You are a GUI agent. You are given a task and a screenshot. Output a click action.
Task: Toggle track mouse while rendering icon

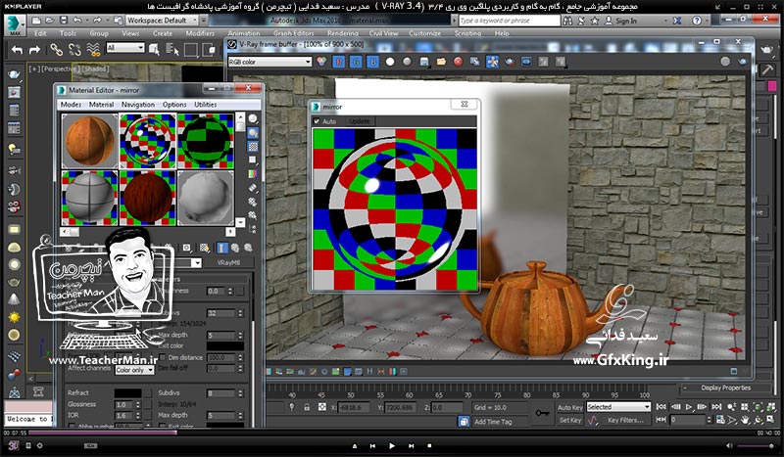(x=493, y=62)
